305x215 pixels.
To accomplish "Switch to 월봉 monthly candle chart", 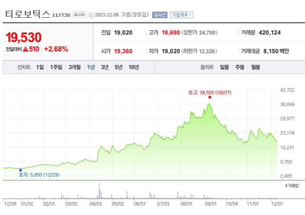I will coord(256,67).
